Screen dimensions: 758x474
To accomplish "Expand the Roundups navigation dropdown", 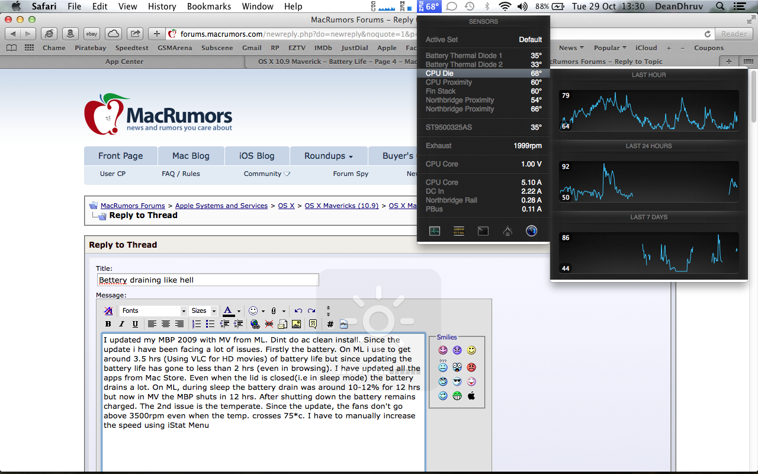I will (x=328, y=156).
